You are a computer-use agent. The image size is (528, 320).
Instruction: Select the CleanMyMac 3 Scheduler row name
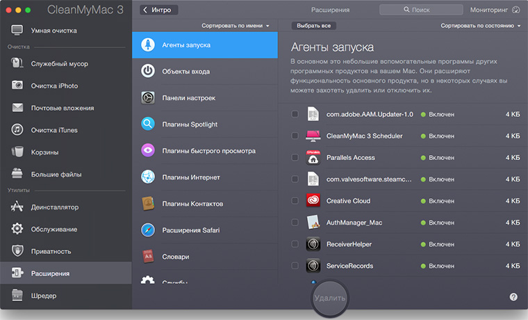(x=364, y=136)
